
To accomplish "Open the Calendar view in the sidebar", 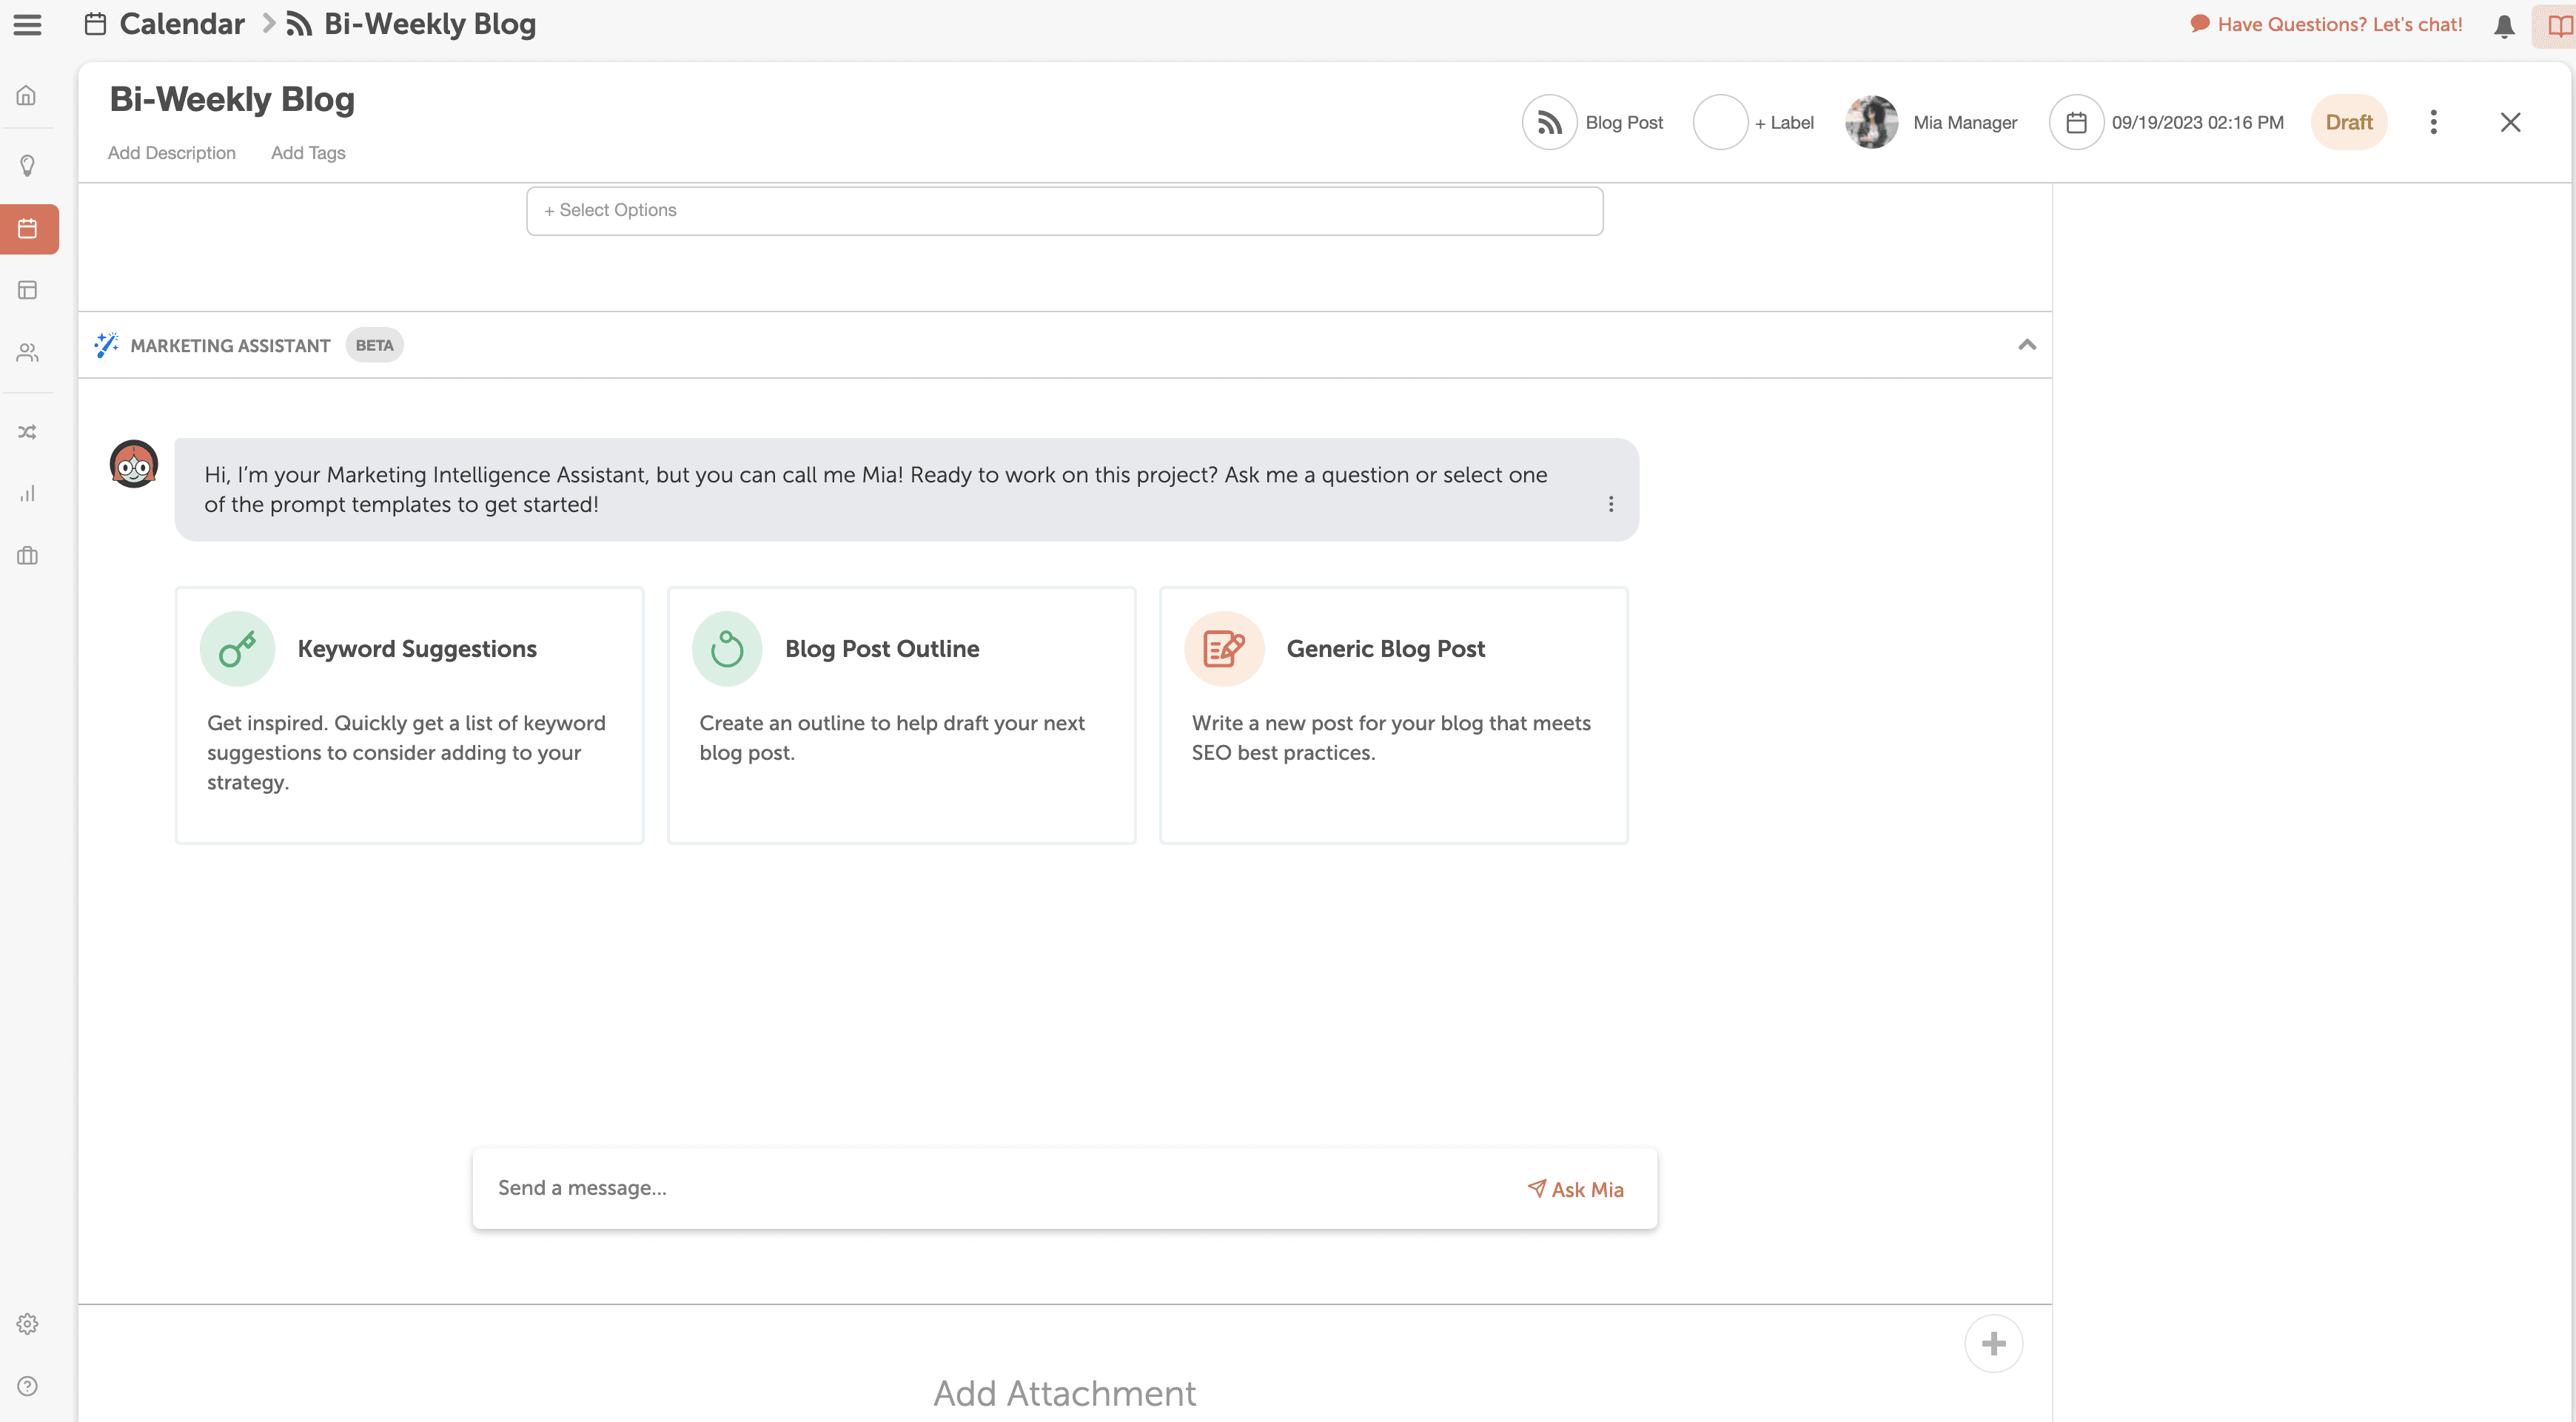I will (x=27, y=229).
